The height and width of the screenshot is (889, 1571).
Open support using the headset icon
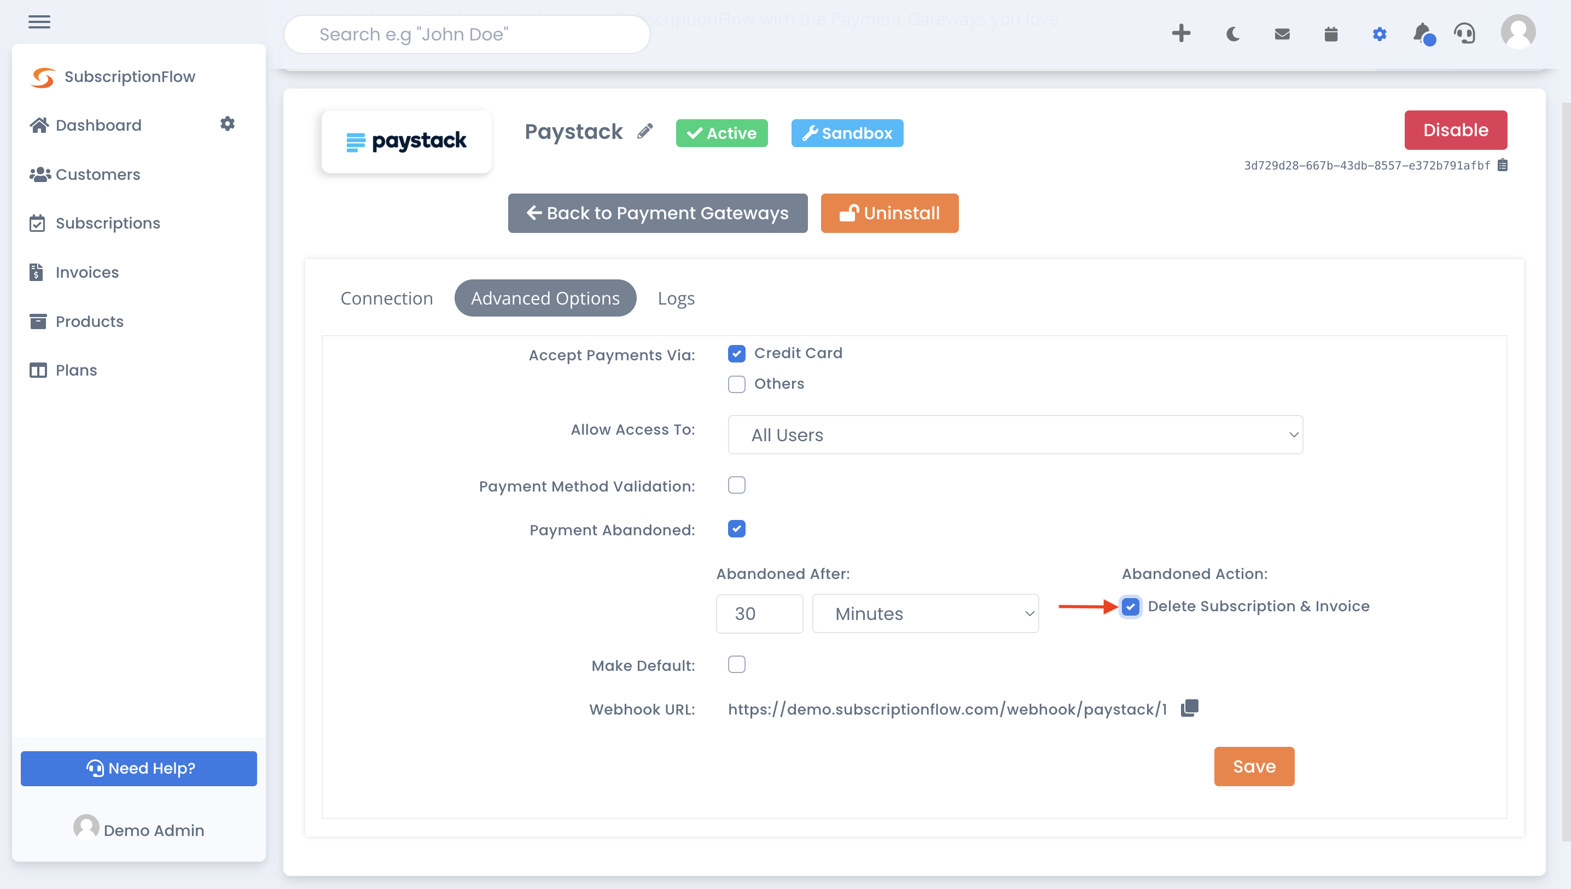pos(1465,34)
